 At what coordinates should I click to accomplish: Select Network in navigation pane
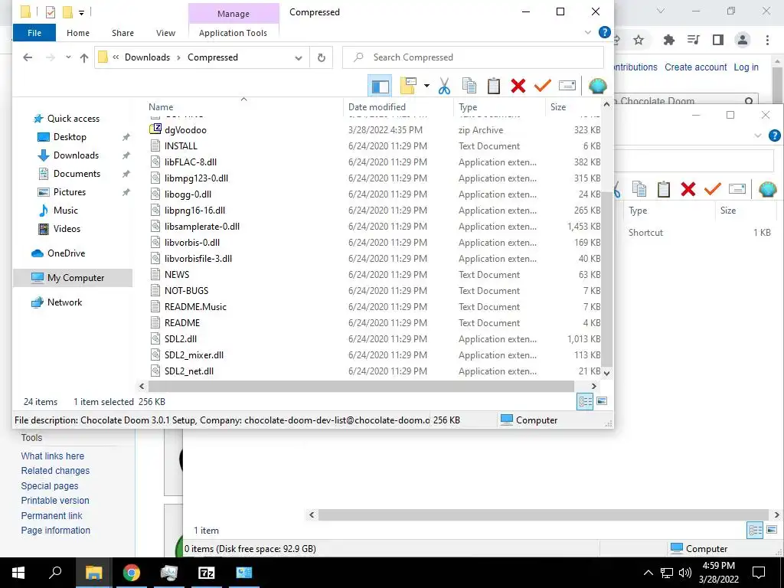click(64, 302)
